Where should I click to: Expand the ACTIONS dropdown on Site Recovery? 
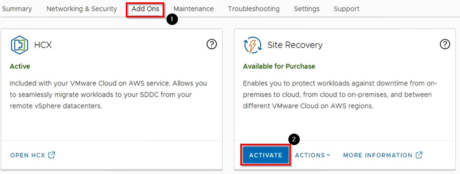tap(312, 155)
